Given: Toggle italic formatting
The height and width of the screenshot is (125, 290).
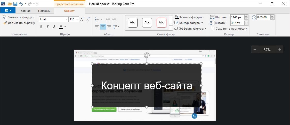Looking at the screenshot, I should (47, 27).
